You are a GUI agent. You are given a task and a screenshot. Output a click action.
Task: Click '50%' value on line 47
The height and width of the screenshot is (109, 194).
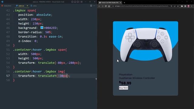click(48, 32)
